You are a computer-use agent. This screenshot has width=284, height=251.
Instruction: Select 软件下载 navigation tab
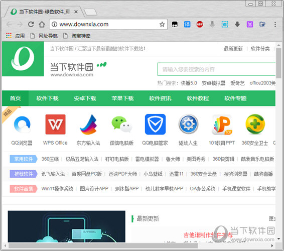pos(48,98)
